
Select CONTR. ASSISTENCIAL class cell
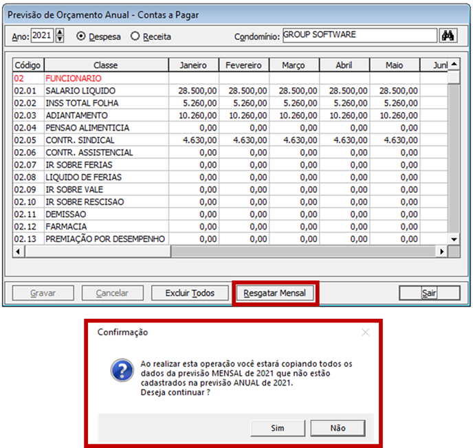pyautogui.click(x=106, y=153)
